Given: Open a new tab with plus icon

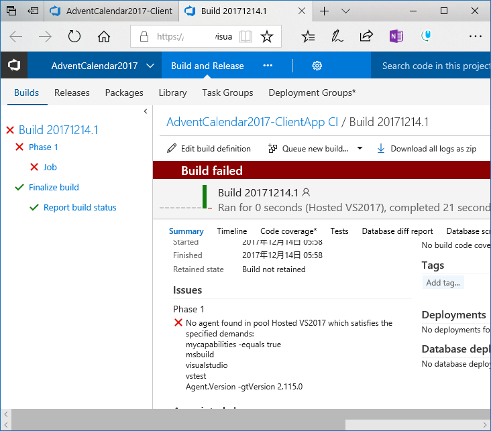Looking at the screenshot, I should pos(325,11).
